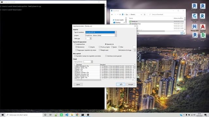Switch Explorer to large icons view
The height and width of the screenshot is (117, 209).
tap(184, 33)
